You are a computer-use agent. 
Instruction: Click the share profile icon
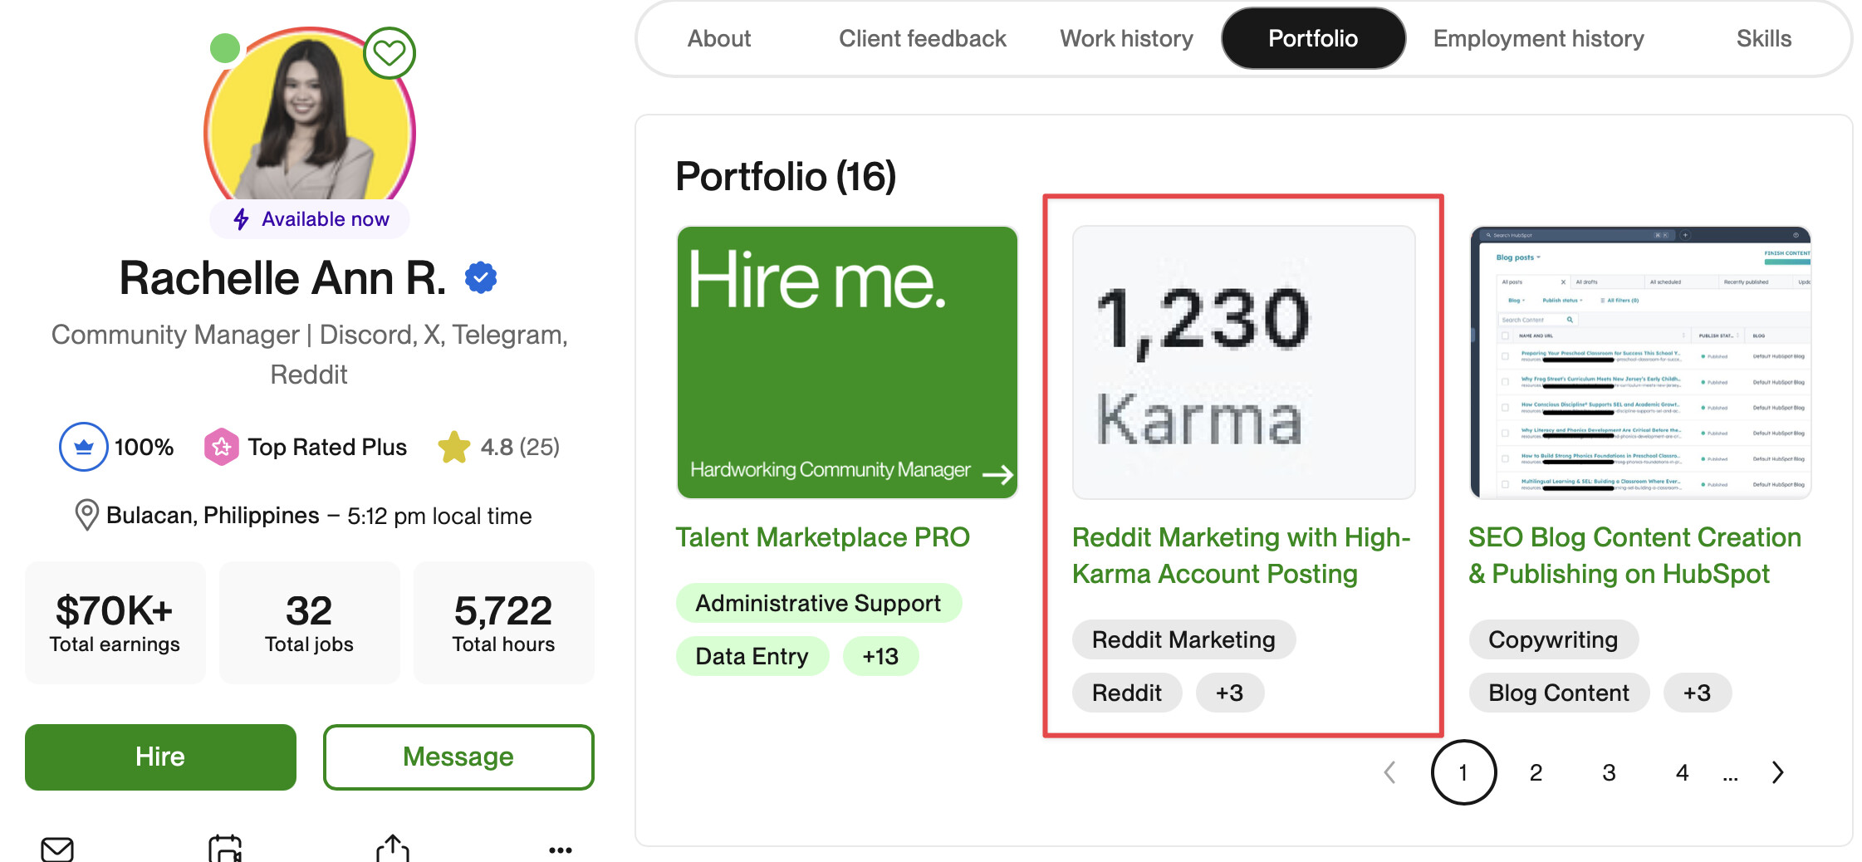pyautogui.click(x=393, y=849)
